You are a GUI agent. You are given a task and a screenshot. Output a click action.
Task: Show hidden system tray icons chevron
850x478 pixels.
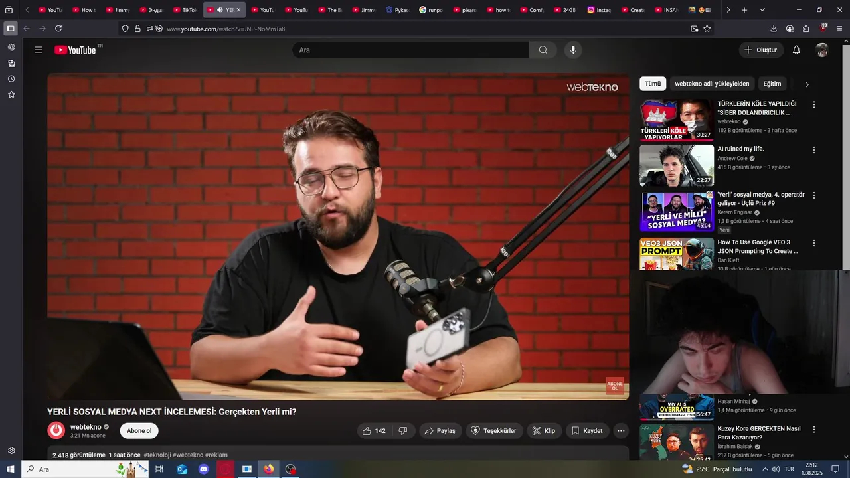[x=765, y=469]
